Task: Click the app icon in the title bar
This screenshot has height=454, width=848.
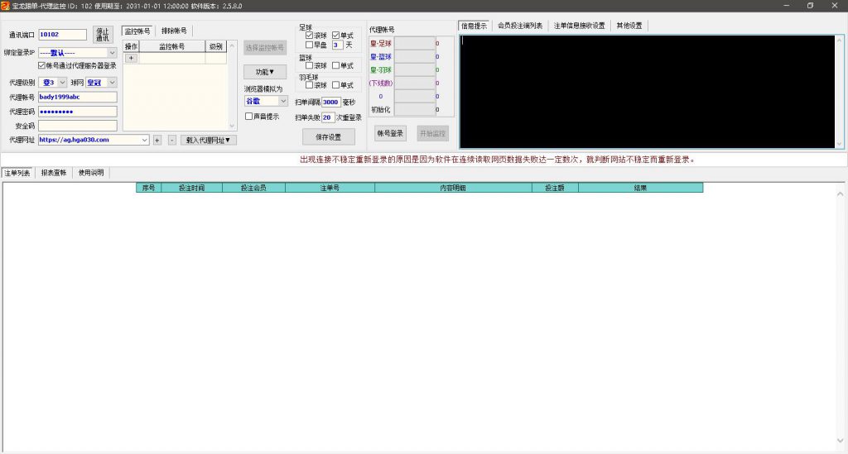Action: (5, 5)
